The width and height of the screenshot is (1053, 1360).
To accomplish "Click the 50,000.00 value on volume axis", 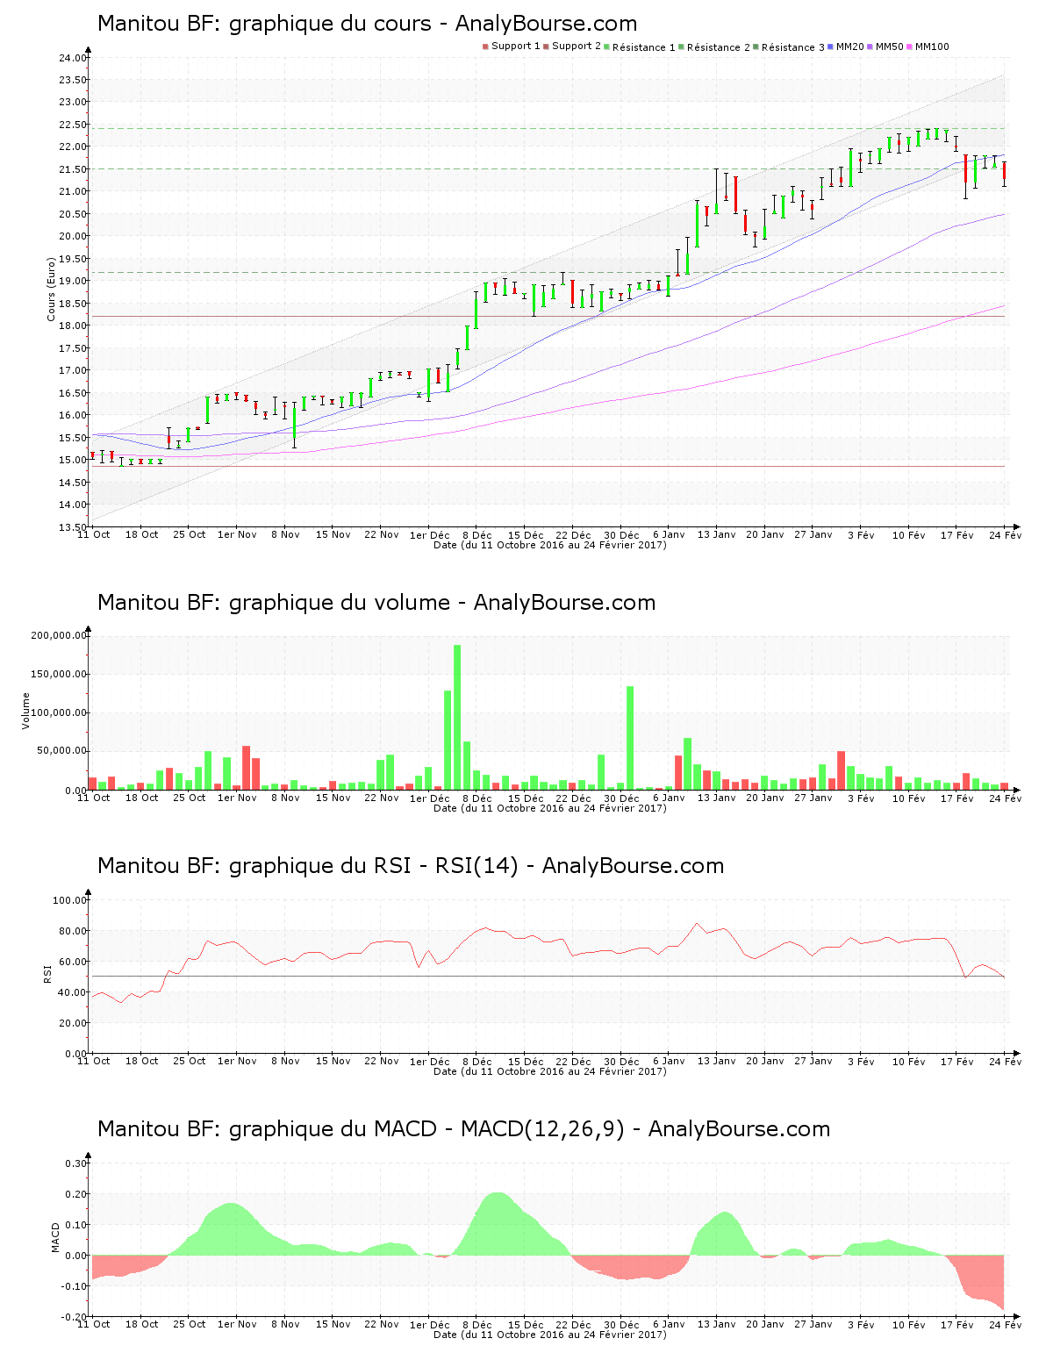I will coord(61,751).
